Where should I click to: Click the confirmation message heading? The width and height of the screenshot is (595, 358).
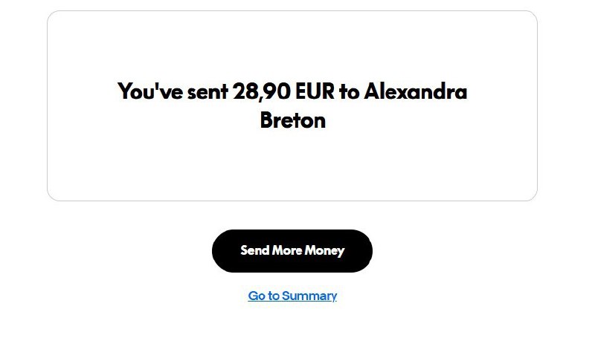click(x=292, y=105)
